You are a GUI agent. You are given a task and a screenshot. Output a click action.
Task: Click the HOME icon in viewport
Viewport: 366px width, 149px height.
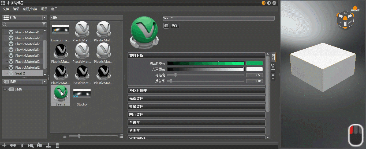(x=355, y=9)
